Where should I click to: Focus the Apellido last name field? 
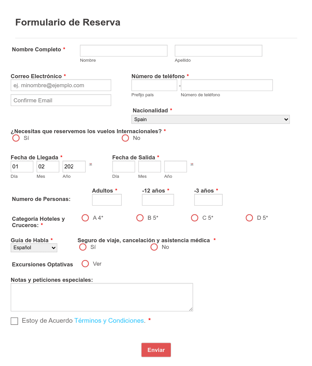point(218,51)
